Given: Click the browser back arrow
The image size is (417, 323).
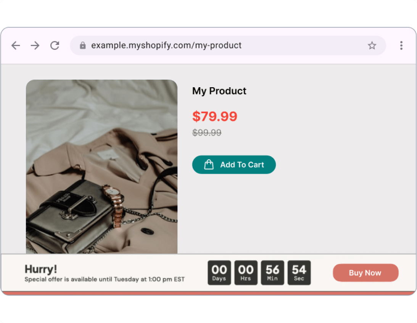Looking at the screenshot, I should tap(16, 46).
